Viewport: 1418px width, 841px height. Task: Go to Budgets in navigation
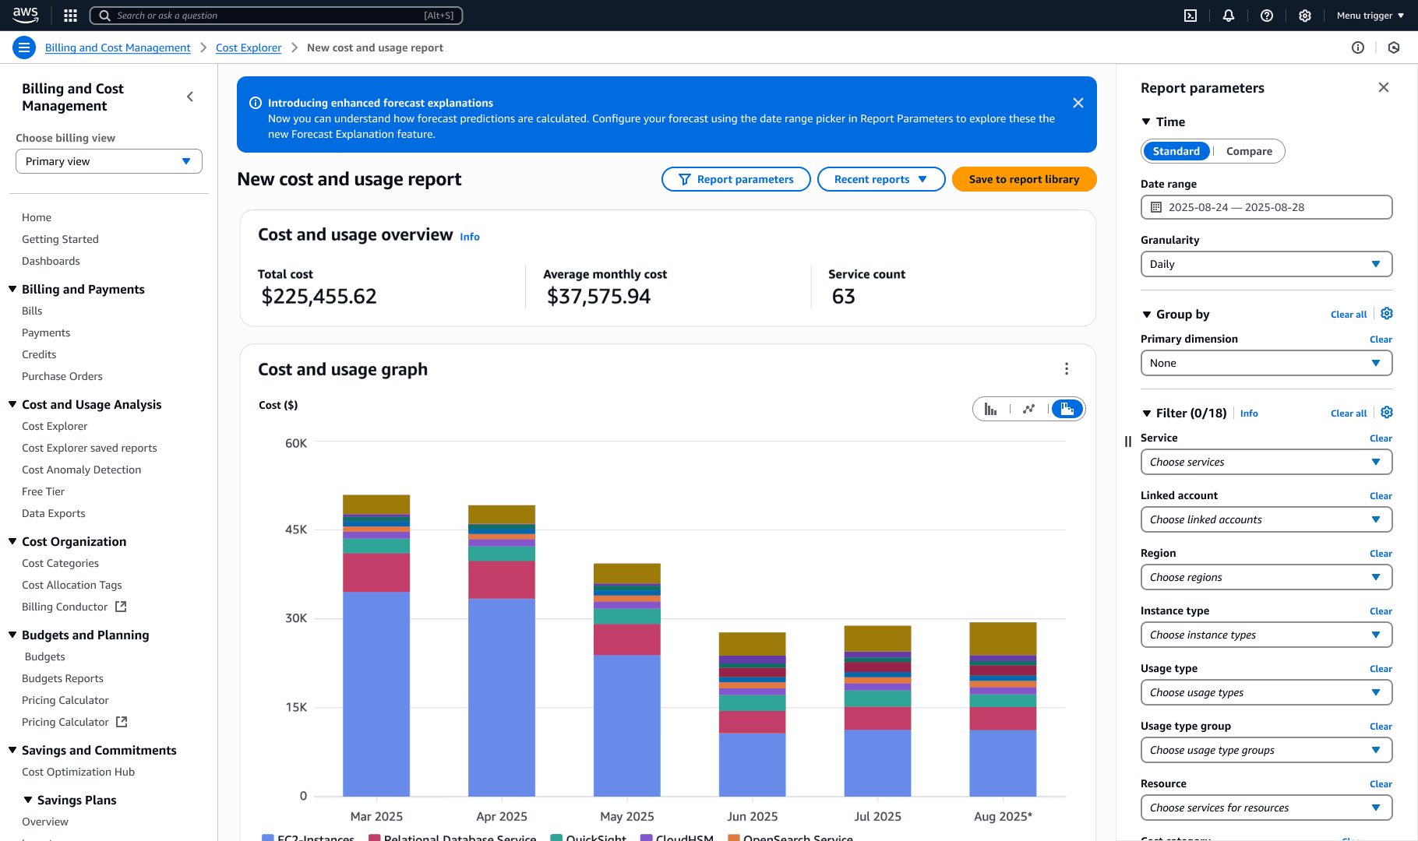tap(45, 656)
